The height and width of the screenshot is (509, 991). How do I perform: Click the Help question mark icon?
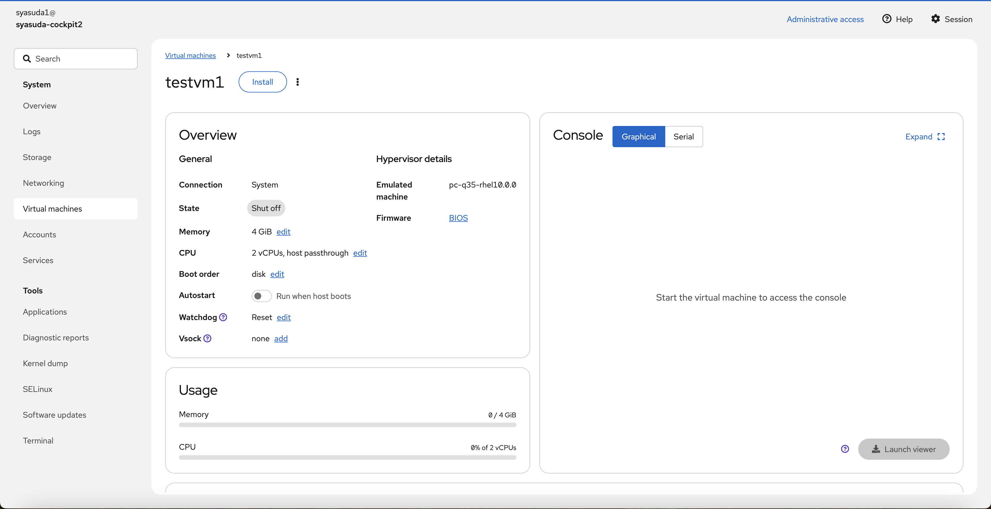click(x=886, y=19)
